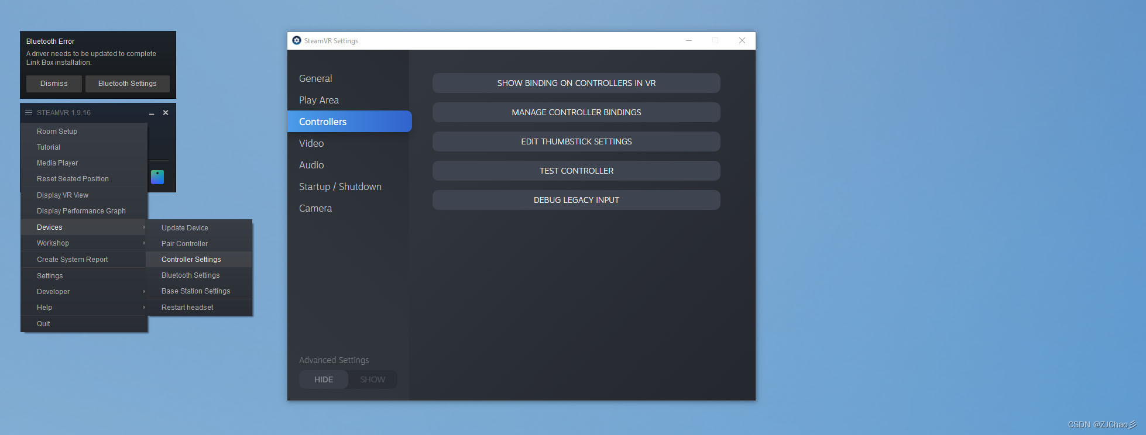Switch to the Video settings tab

[311, 143]
